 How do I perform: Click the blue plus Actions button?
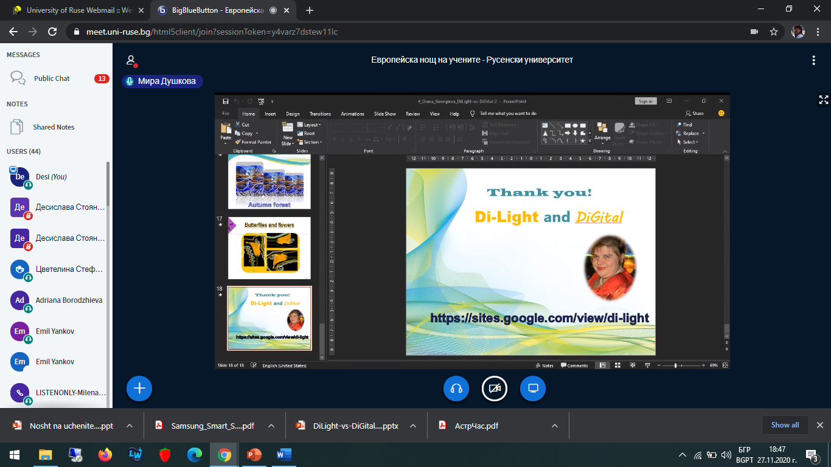(139, 388)
